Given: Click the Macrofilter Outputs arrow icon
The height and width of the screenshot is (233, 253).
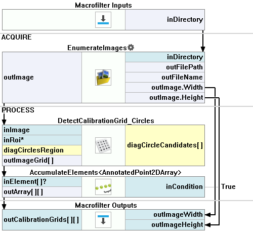Looking at the screenshot, I should point(103,220).
